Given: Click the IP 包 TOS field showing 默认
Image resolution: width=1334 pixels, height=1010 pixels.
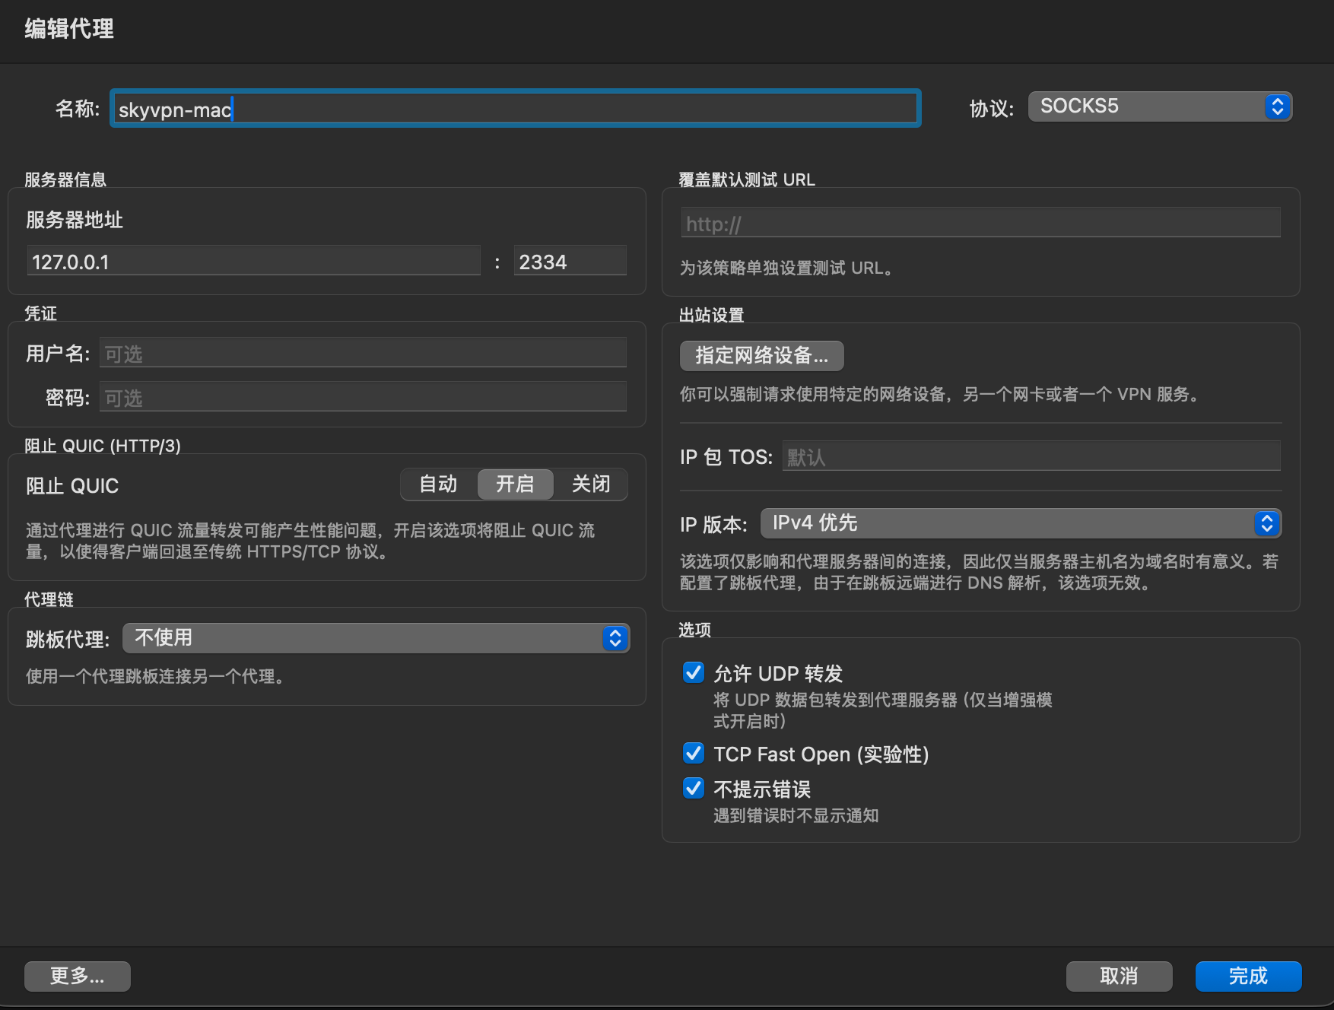Looking at the screenshot, I should coord(1030,456).
